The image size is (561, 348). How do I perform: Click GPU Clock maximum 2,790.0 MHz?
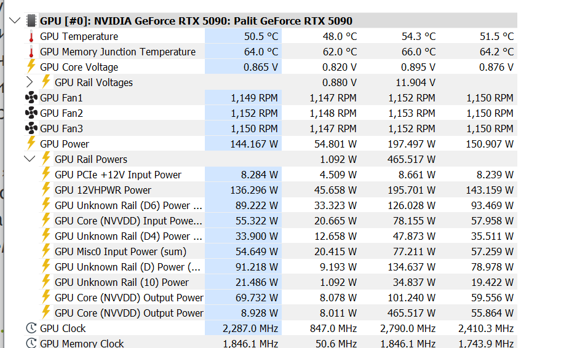tap(408, 328)
